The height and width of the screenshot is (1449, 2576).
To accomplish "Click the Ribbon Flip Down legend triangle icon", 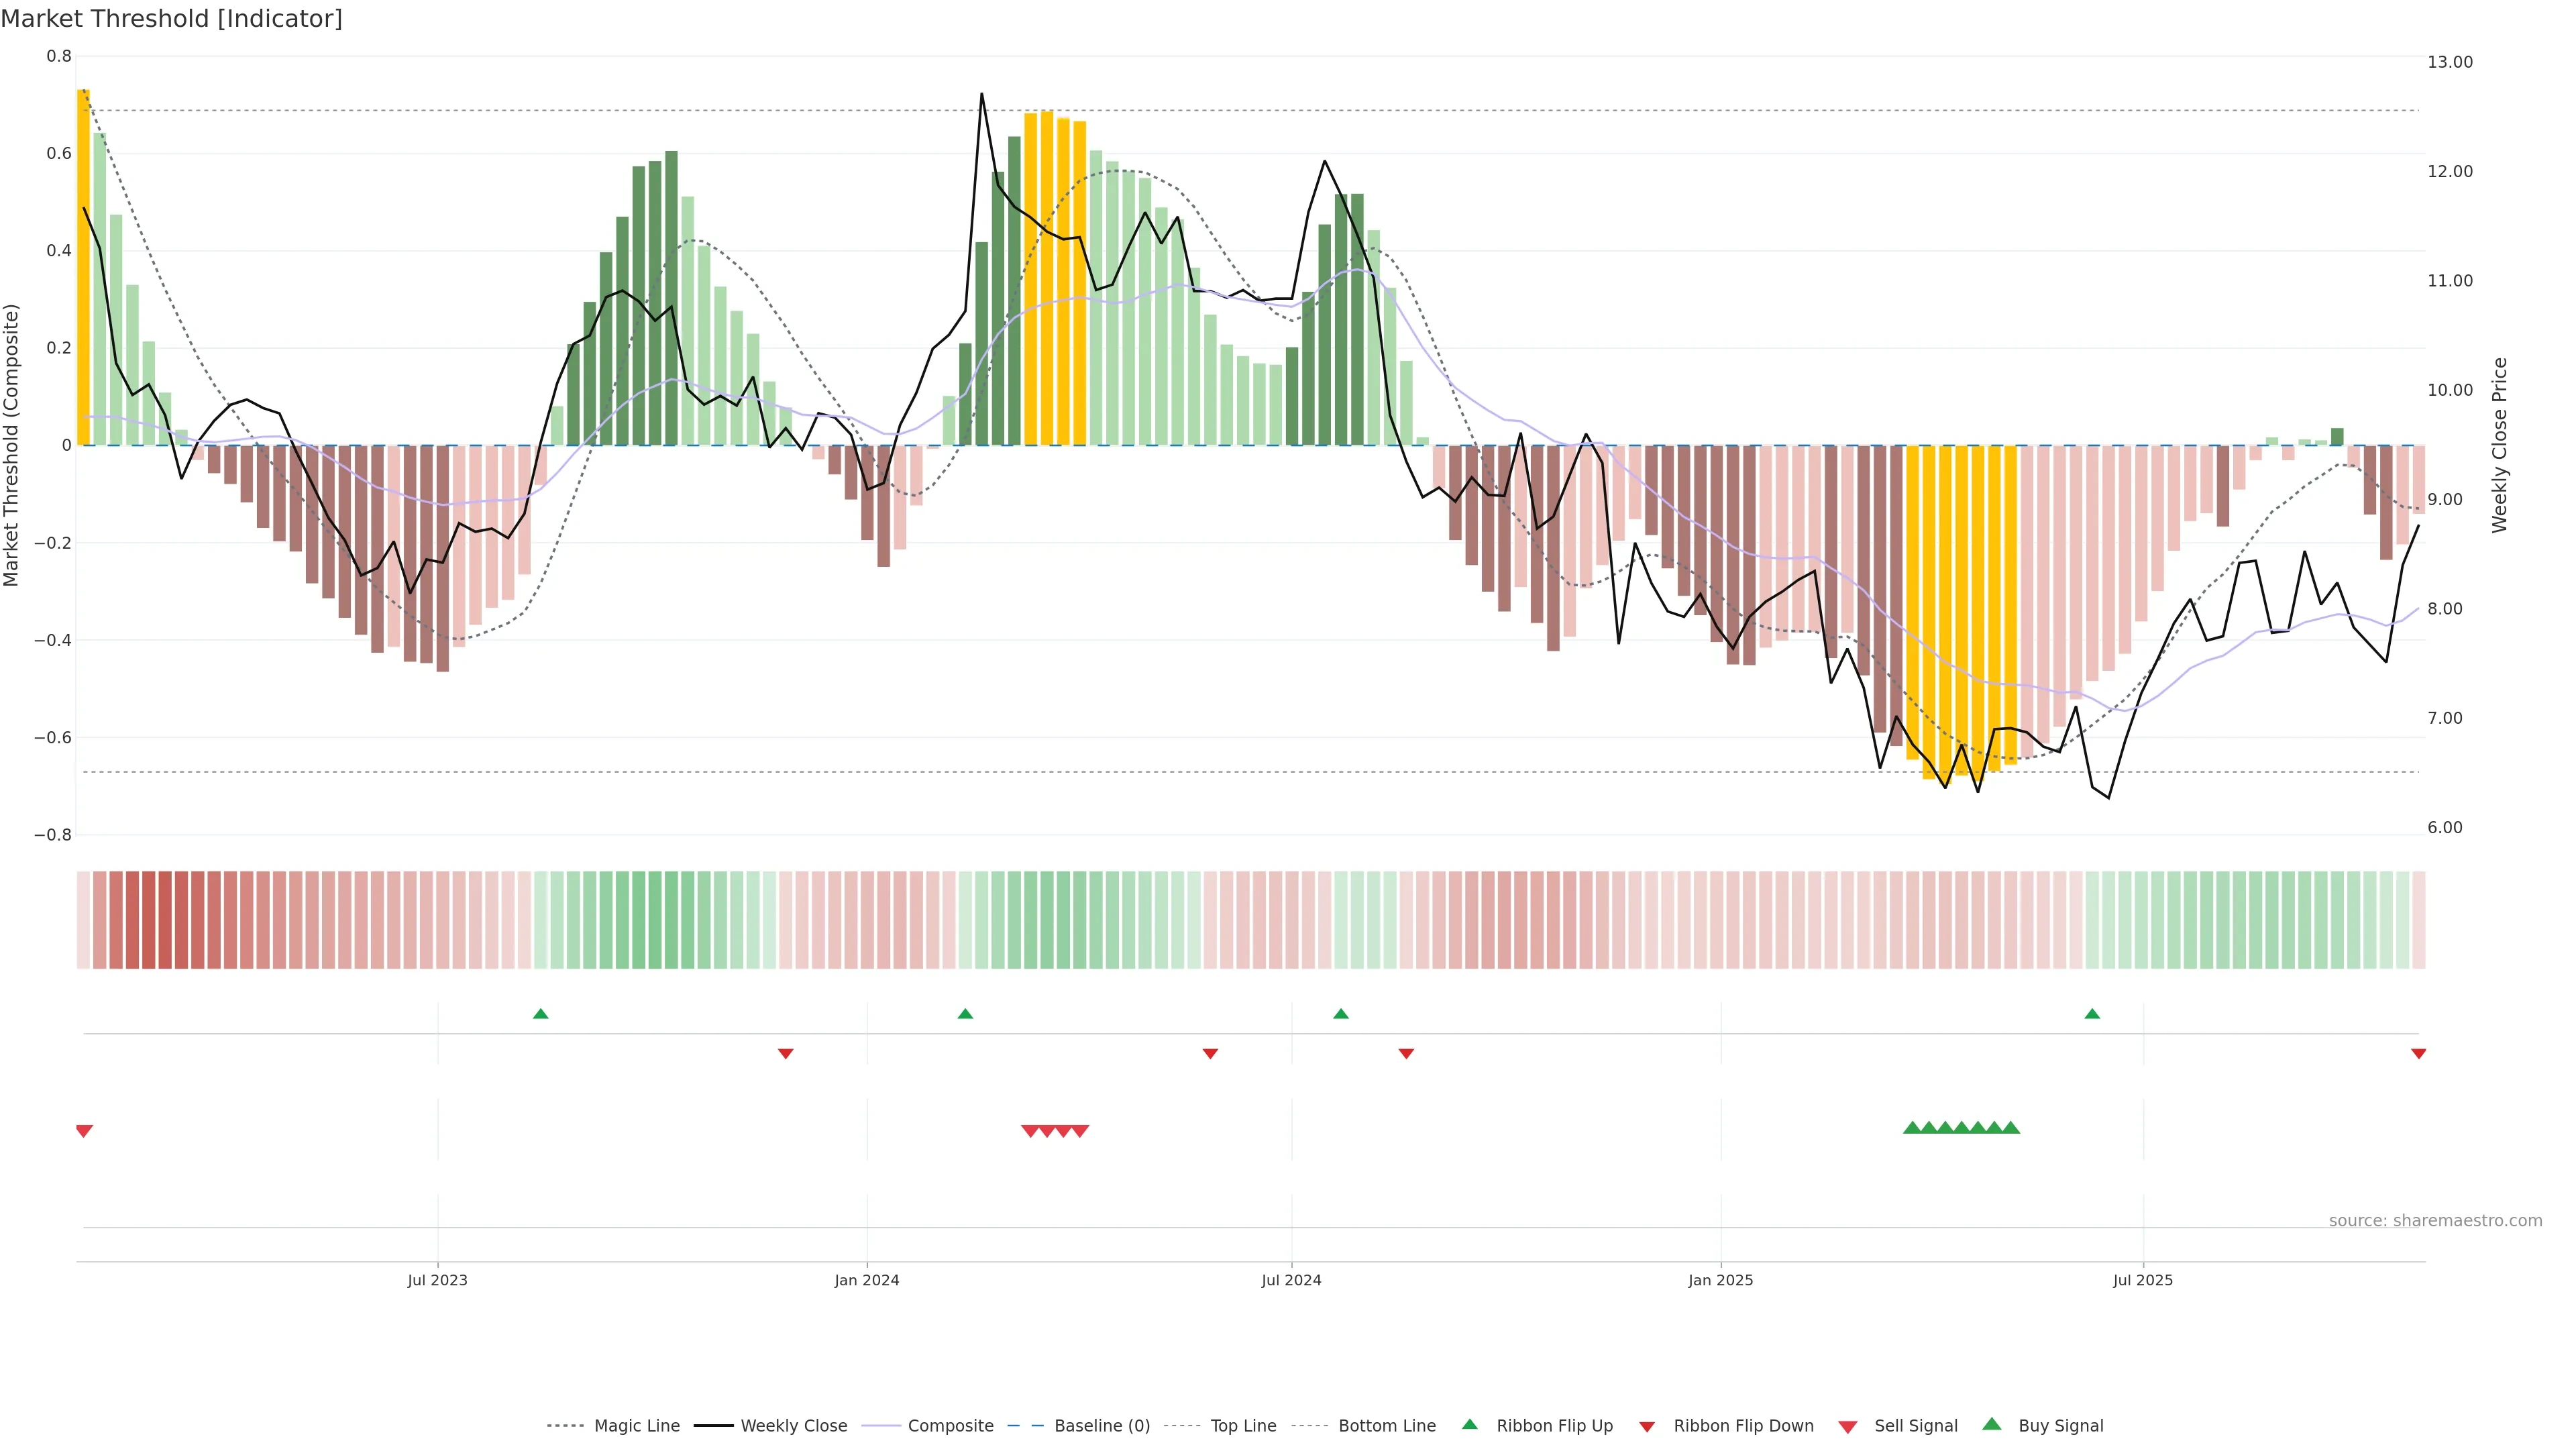I will tap(1647, 1427).
